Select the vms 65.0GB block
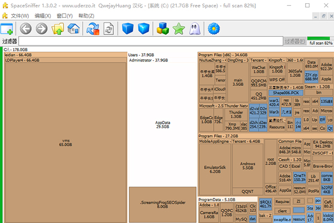334x223 pixels. click(x=65, y=142)
